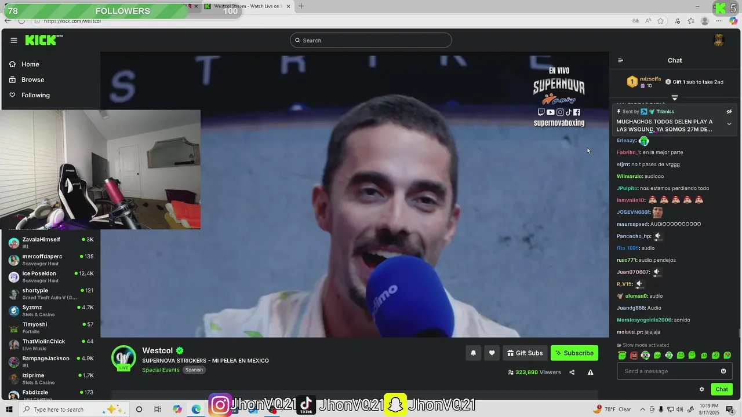Open the emoji picker in chat
This screenshot has height=417, width=742.
pyautogui.click(x=723, y=371)
